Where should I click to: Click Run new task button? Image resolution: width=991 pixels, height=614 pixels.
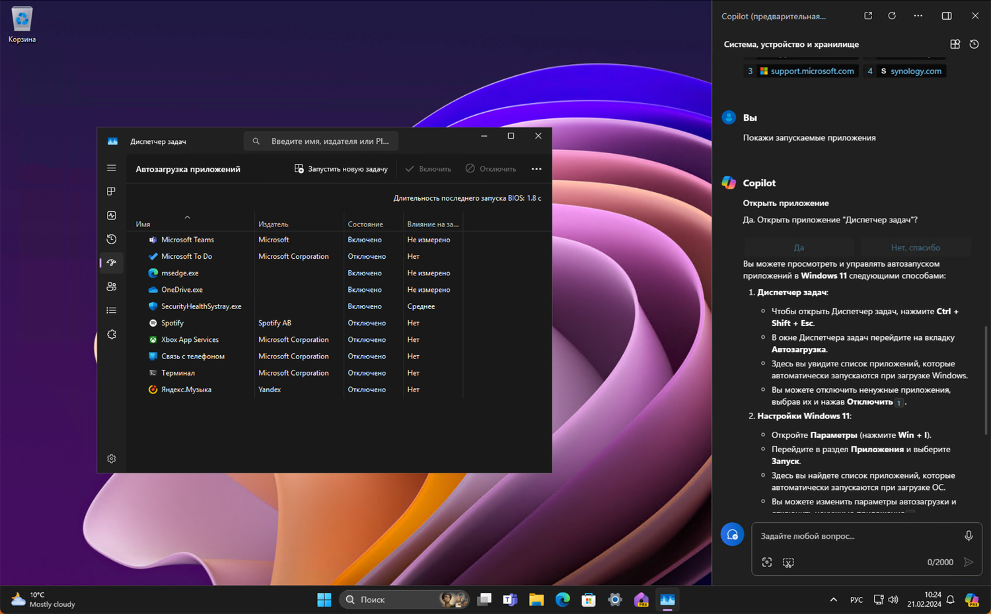(341, 169)
